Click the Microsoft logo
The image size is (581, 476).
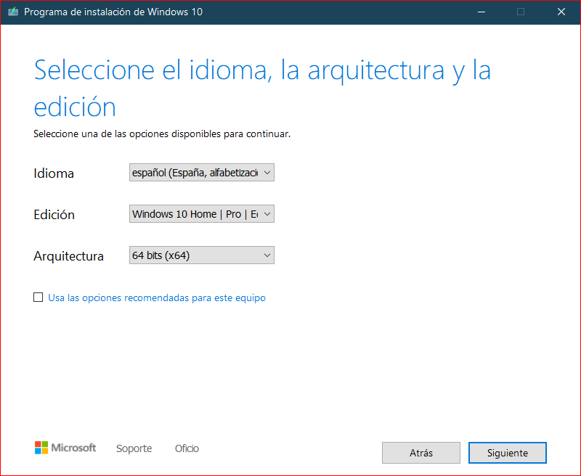(x=65, y=448)
